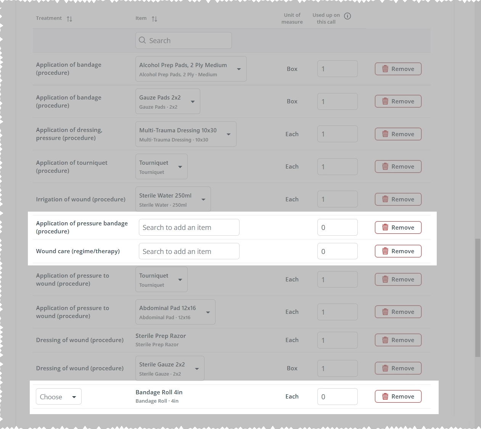Click the magnifier icon in Search box
481x429 pixels.
point(142,40)
